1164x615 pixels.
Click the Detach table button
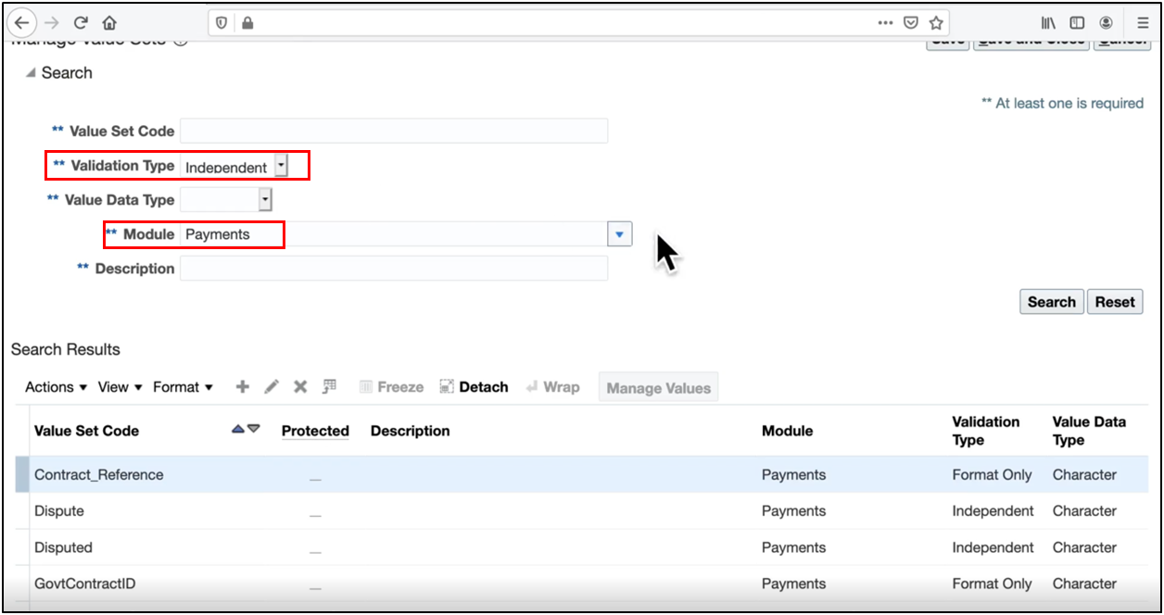[x=474, y=387]
